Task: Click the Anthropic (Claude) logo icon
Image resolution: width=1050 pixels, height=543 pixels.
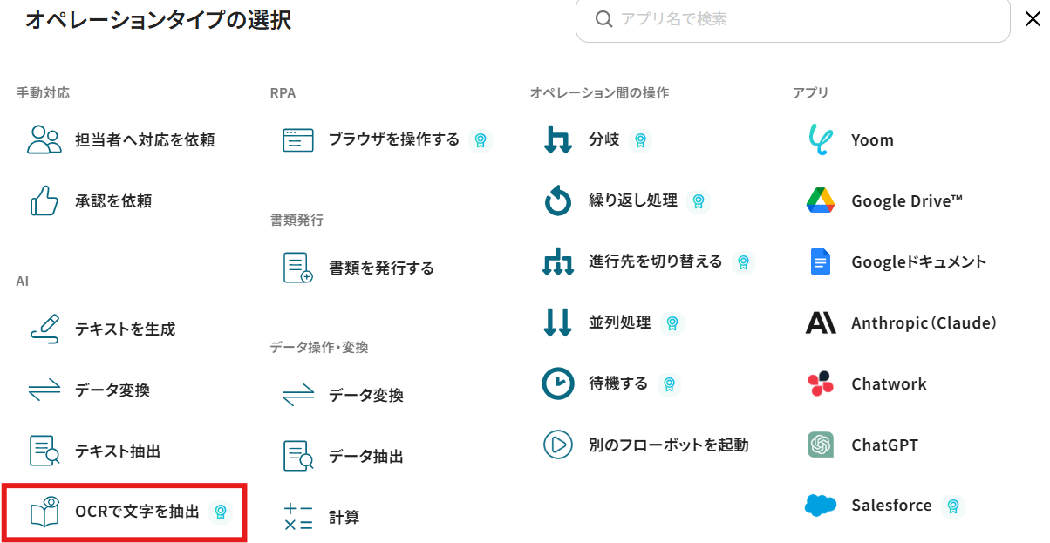Action: (x=821, y=323)
